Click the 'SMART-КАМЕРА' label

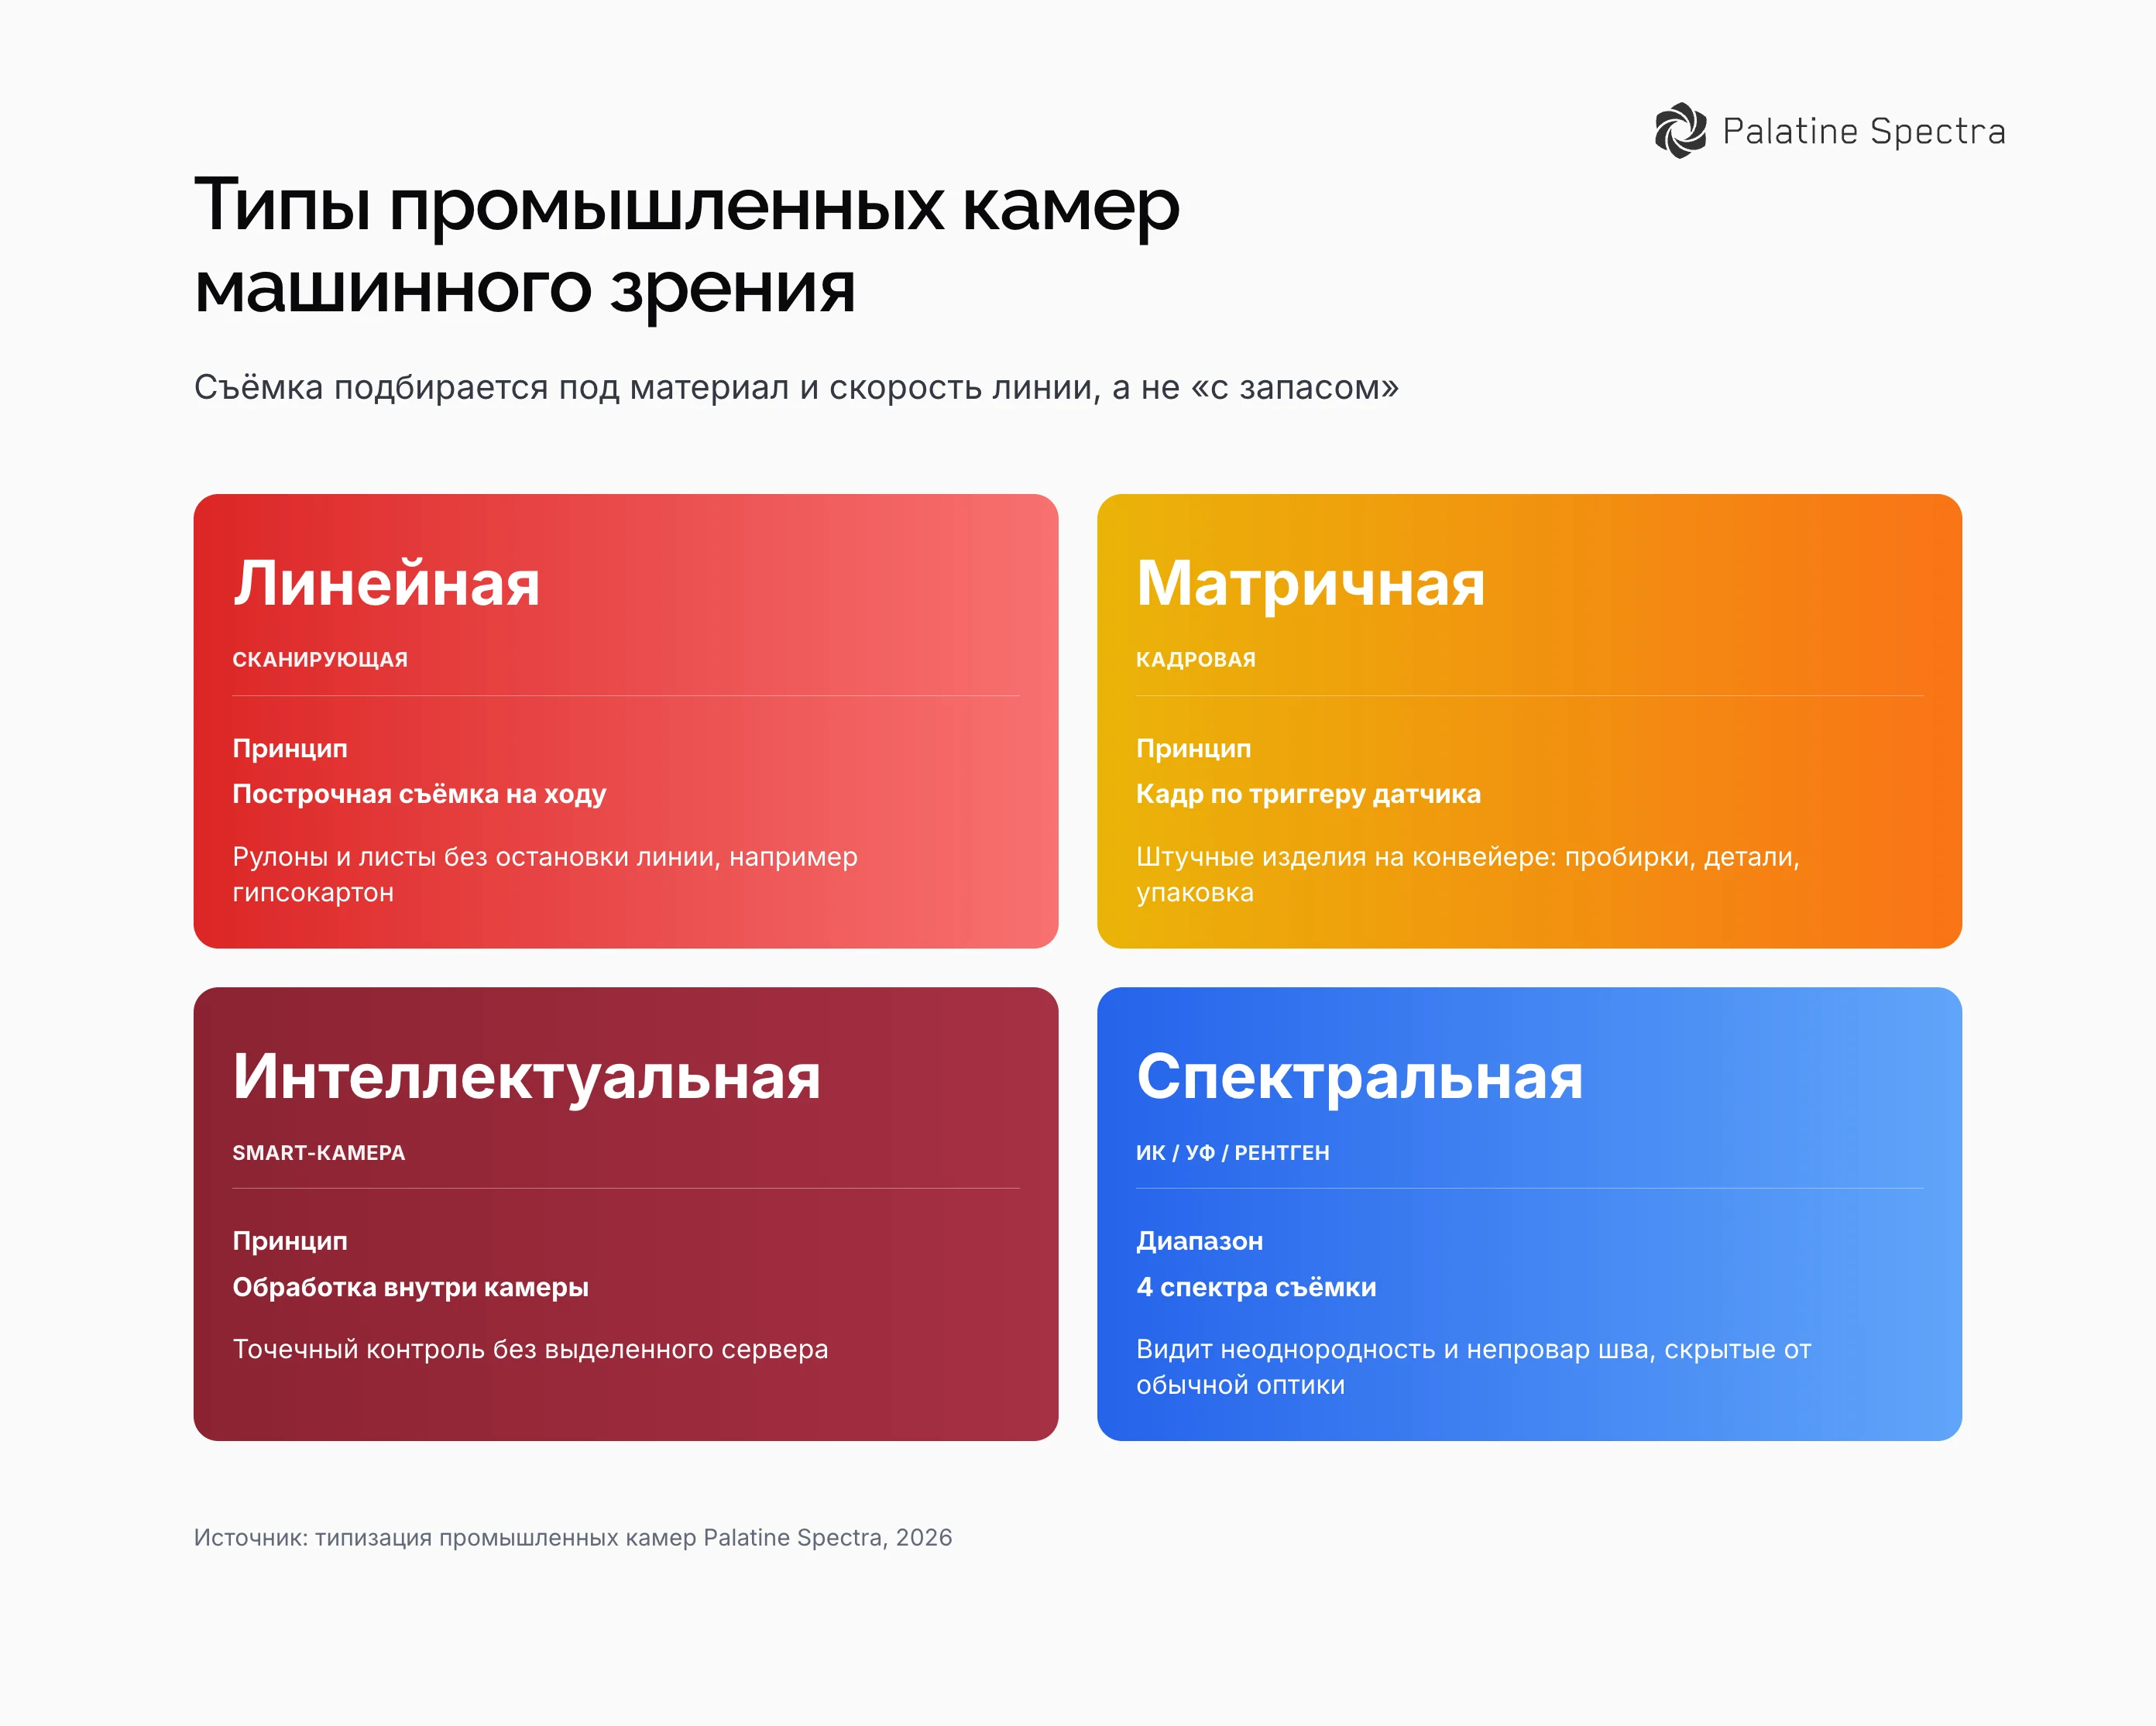(x=319, y=1152)
